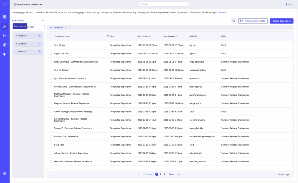Screen dimensions: 298x183
Task: Open Athea - Summer Release Experience
Action: [71, 153]
